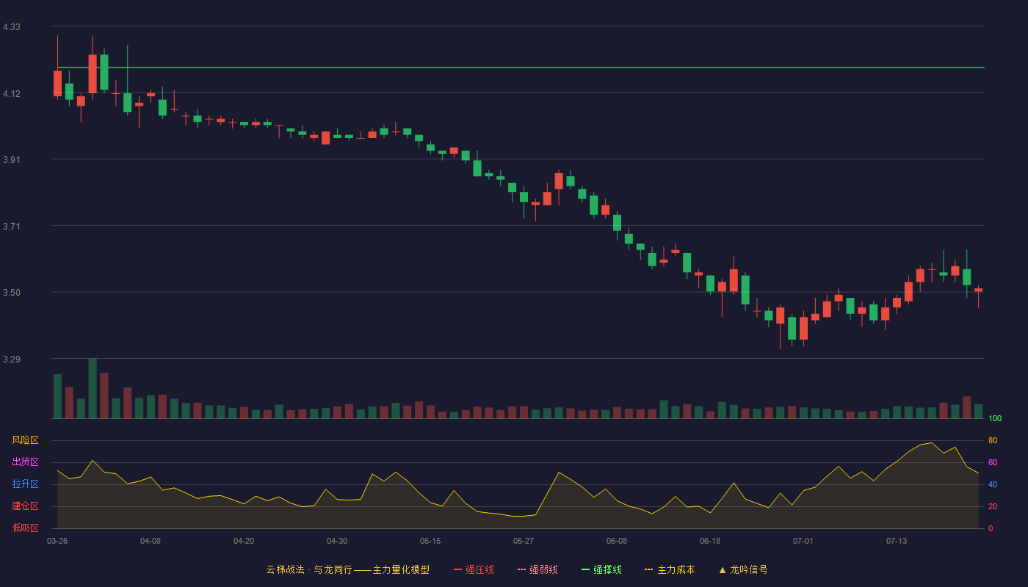1028x587 pixels.
Task: Click the 40 indicator scale label
Action: pos(993,484)
